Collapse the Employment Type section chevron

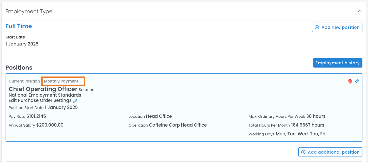click(x=359, y=11)
